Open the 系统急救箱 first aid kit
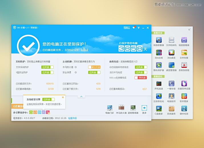Viewport: 204px width, 148px height. pyautogui.click(x=184, y=65)
